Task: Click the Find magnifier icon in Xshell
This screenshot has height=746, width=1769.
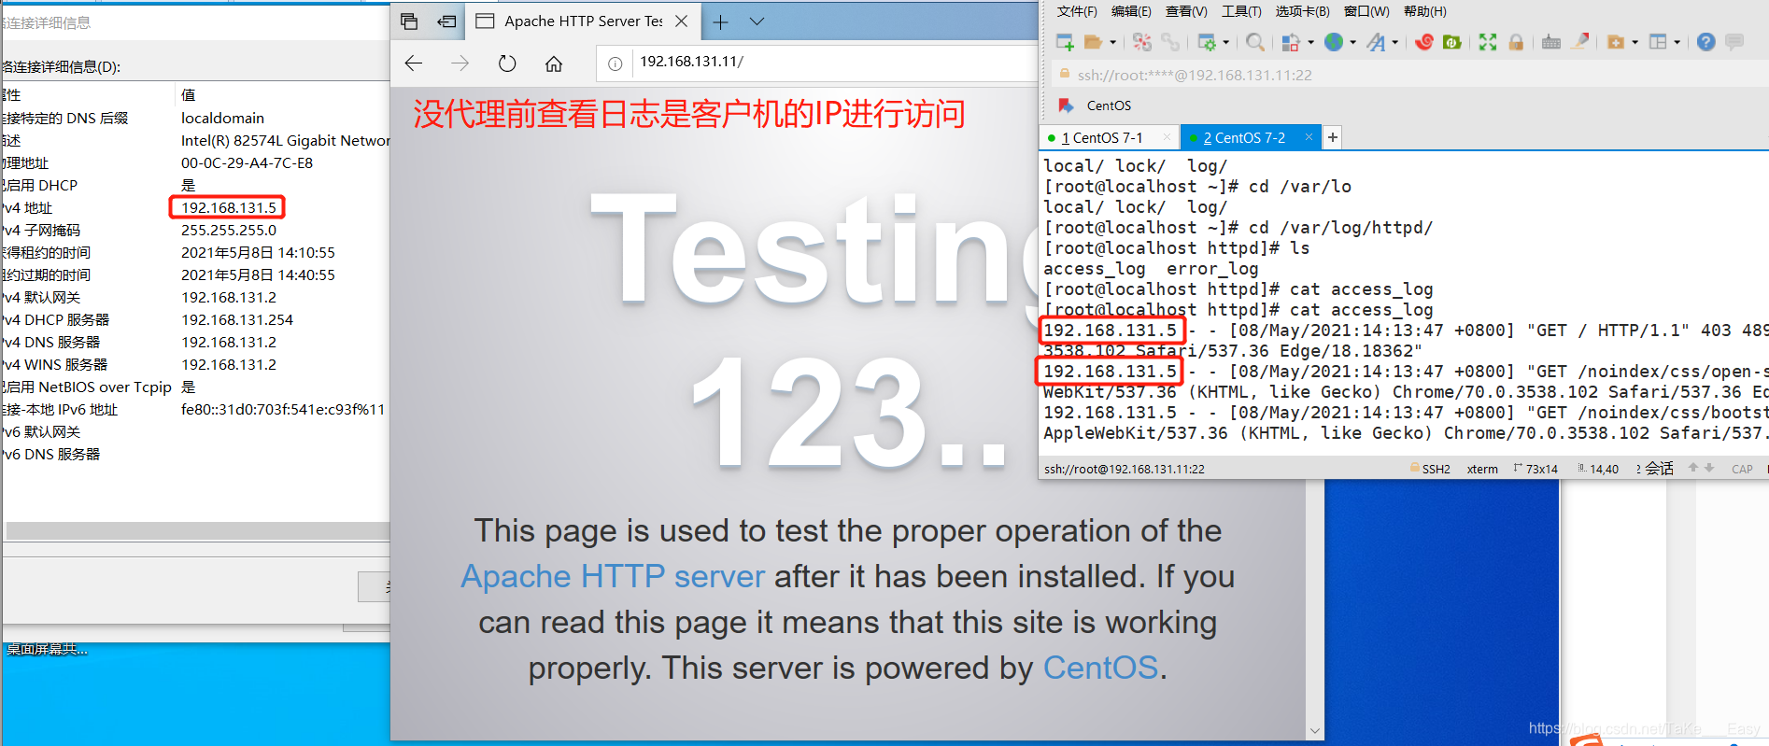Action: pos(1255,42)
